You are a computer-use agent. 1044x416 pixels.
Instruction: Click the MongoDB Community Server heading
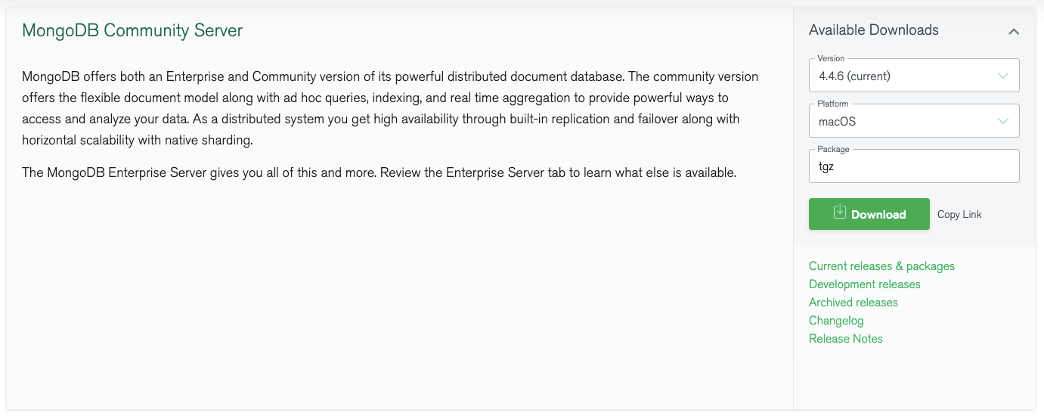[x=132, y=30]
